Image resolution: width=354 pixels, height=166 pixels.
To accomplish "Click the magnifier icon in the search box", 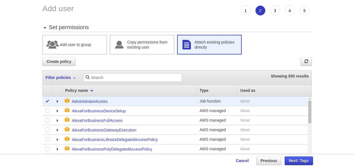I will pyautogui.click(x=88, y=77).
